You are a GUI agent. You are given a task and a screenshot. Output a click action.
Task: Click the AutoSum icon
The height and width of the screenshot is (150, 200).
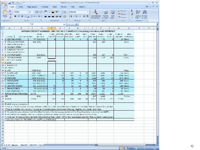pos(132,11)
